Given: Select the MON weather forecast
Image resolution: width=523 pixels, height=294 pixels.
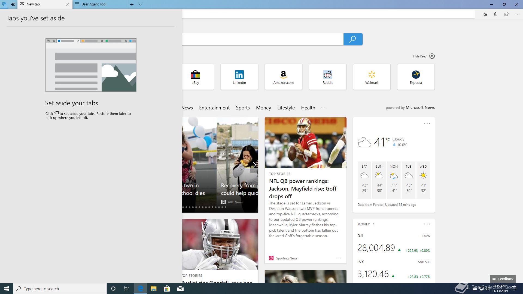Looking at the screenshot, I should pyautogui.click(x=394, y=180).
